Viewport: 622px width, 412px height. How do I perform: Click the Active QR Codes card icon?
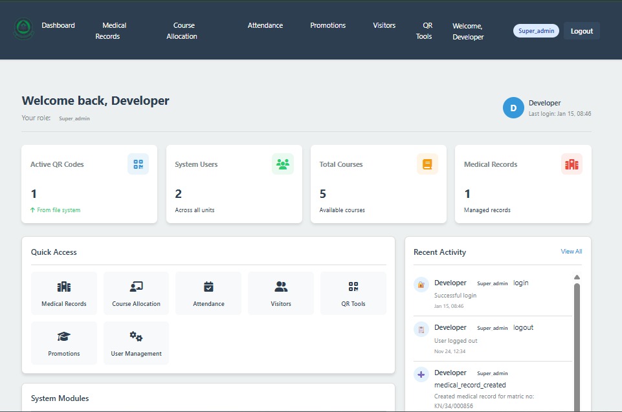pyautogui.click(x=138, y=164)
